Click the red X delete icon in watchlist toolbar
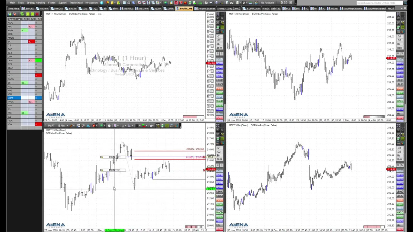Screen dimensions: 413x232 (37, 14)
